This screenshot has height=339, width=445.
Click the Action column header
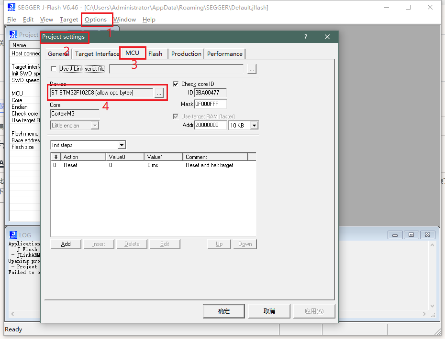click(x=83, y=157)
